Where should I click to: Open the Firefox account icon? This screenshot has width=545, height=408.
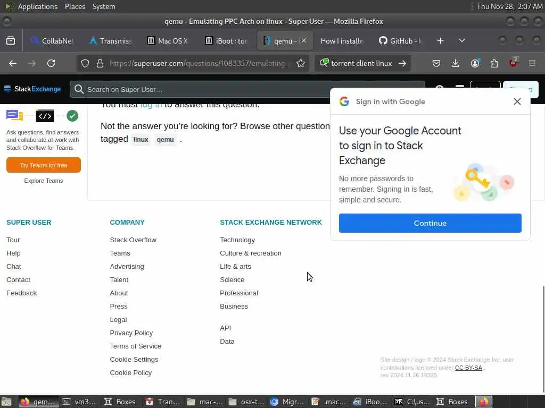coord(475,64)
